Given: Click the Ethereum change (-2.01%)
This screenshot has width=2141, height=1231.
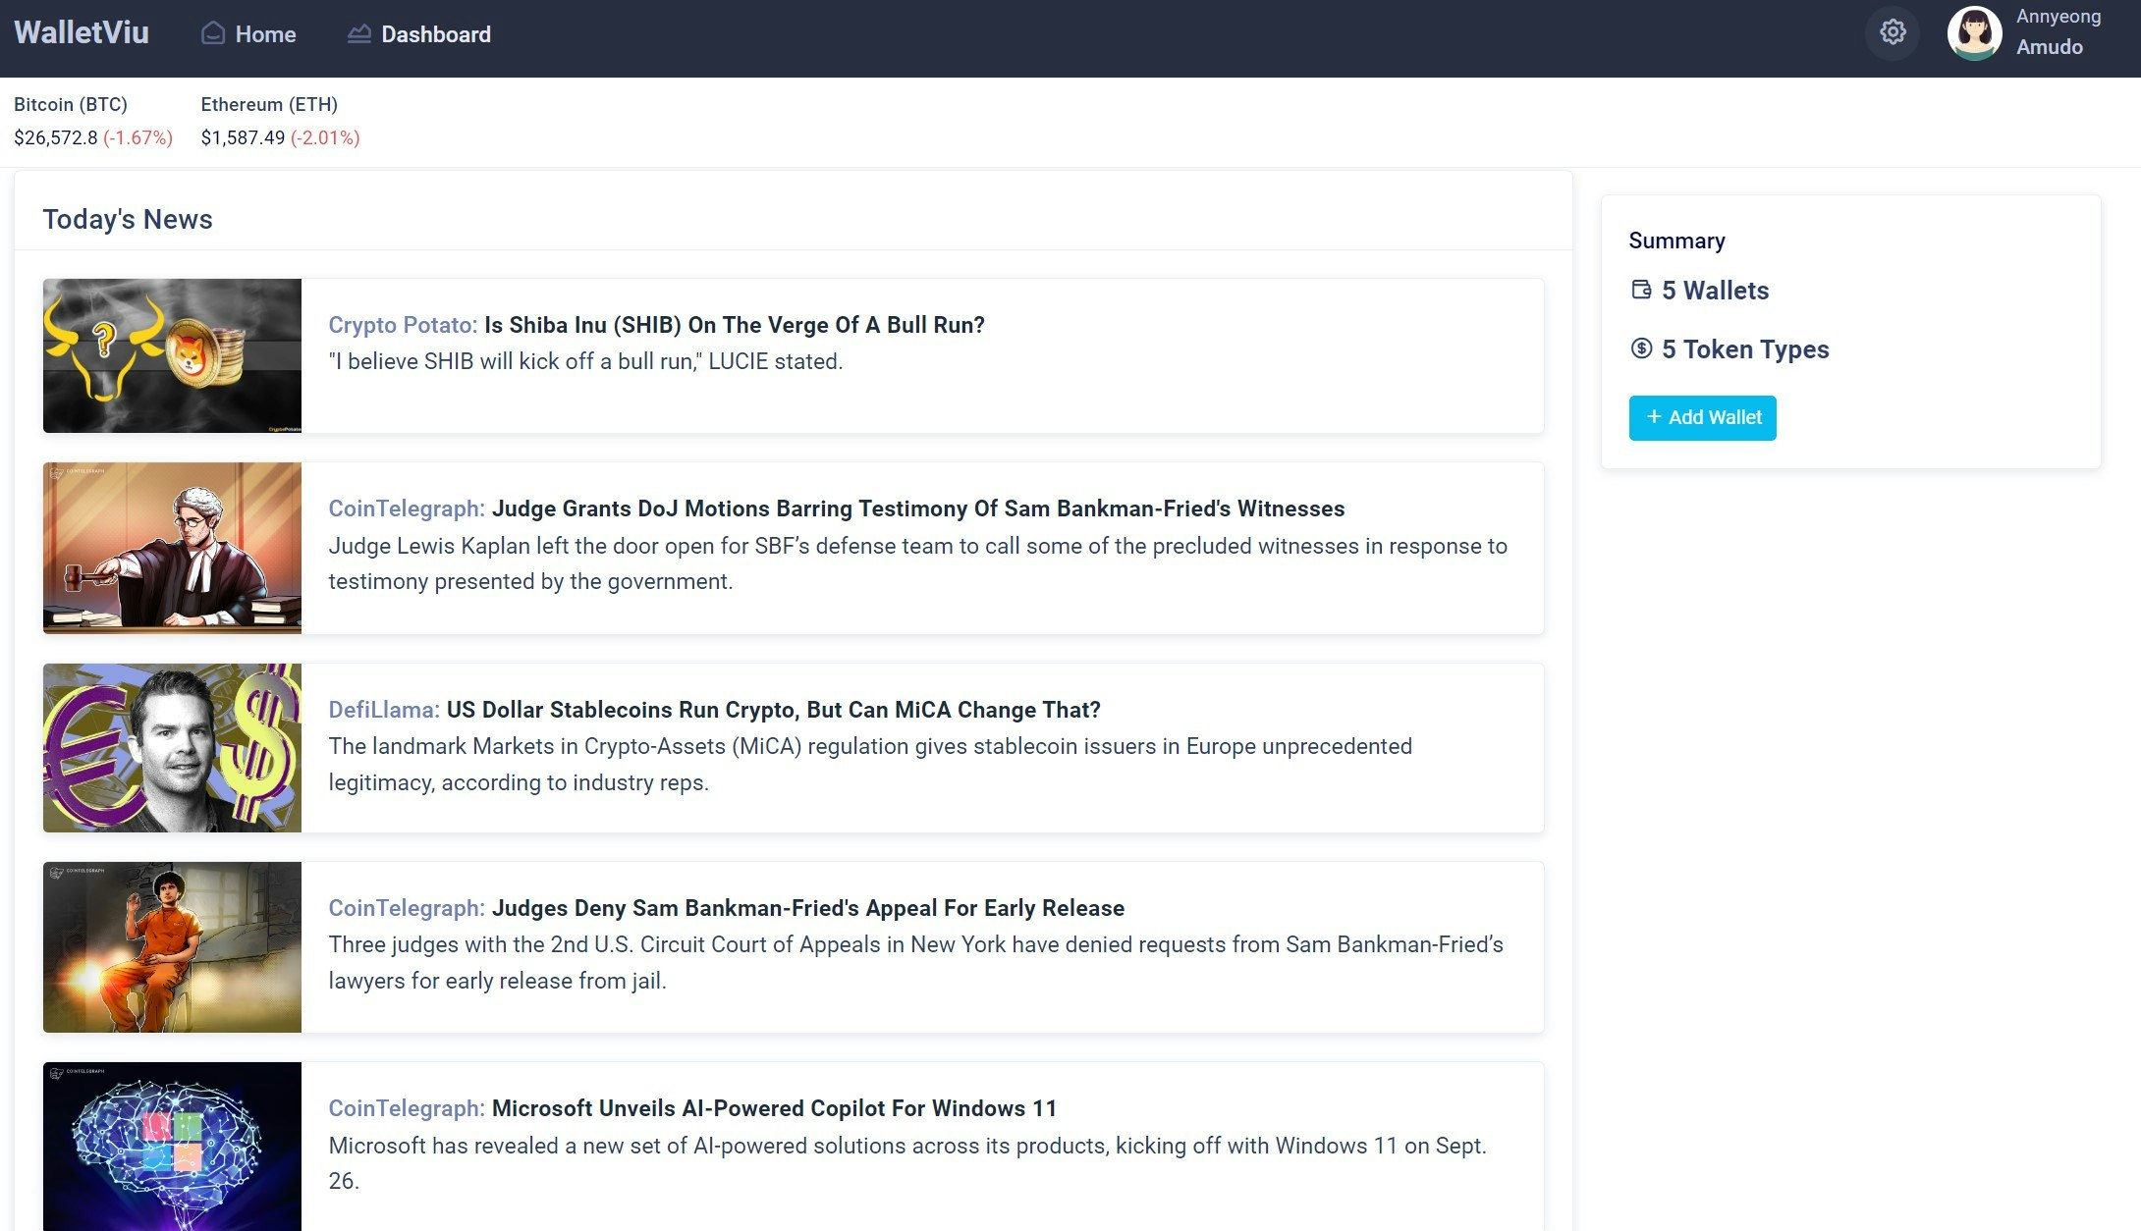Looking at the screenshot, I should click(x=325, y=137).
